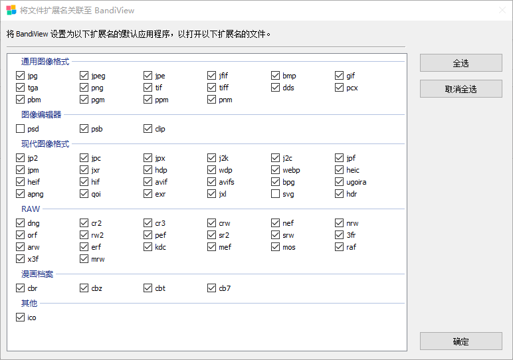
Task: Uncheck the avif checkbox
Action: click(148, 182)
